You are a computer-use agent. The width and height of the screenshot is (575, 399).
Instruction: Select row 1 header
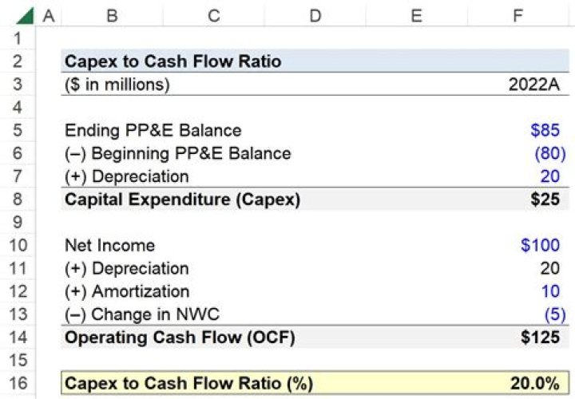tap(18, 38)
